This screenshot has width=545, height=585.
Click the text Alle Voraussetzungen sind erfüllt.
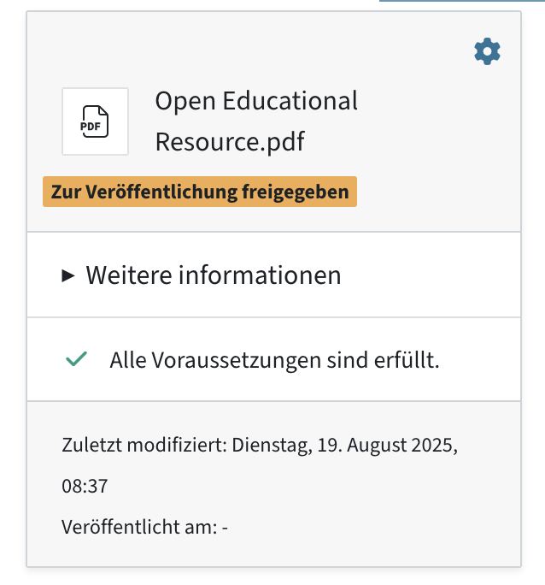(274, 360)
